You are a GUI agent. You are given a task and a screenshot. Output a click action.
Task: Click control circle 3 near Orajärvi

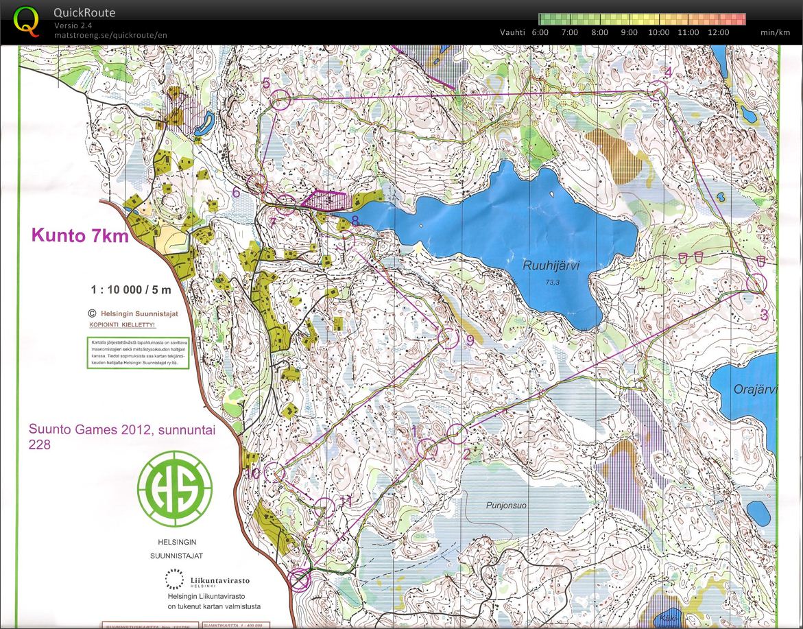755,282
